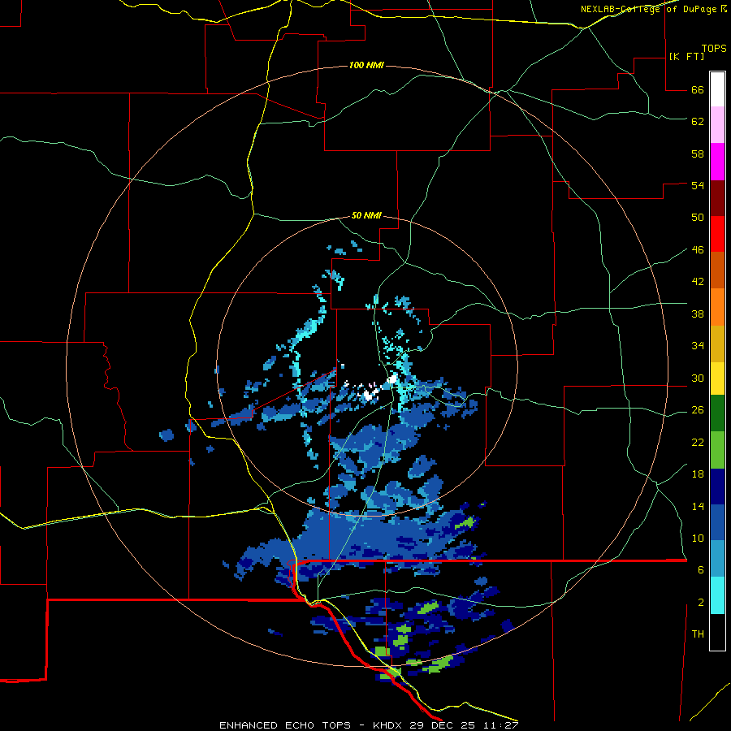Click the bright red legend swatch
Image resolution: width=731 pixels, height=731 pixels.
(717, 234)
